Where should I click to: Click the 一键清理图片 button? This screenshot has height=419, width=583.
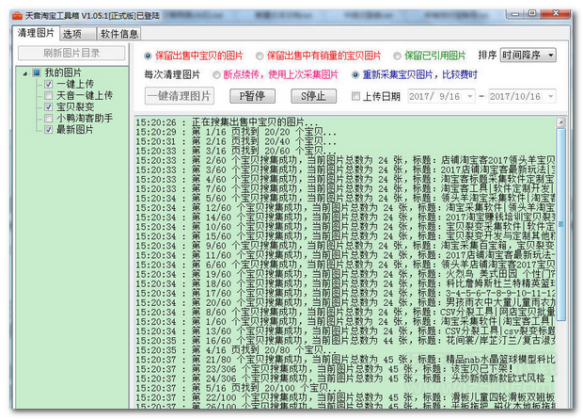click(x=180, y=96)
